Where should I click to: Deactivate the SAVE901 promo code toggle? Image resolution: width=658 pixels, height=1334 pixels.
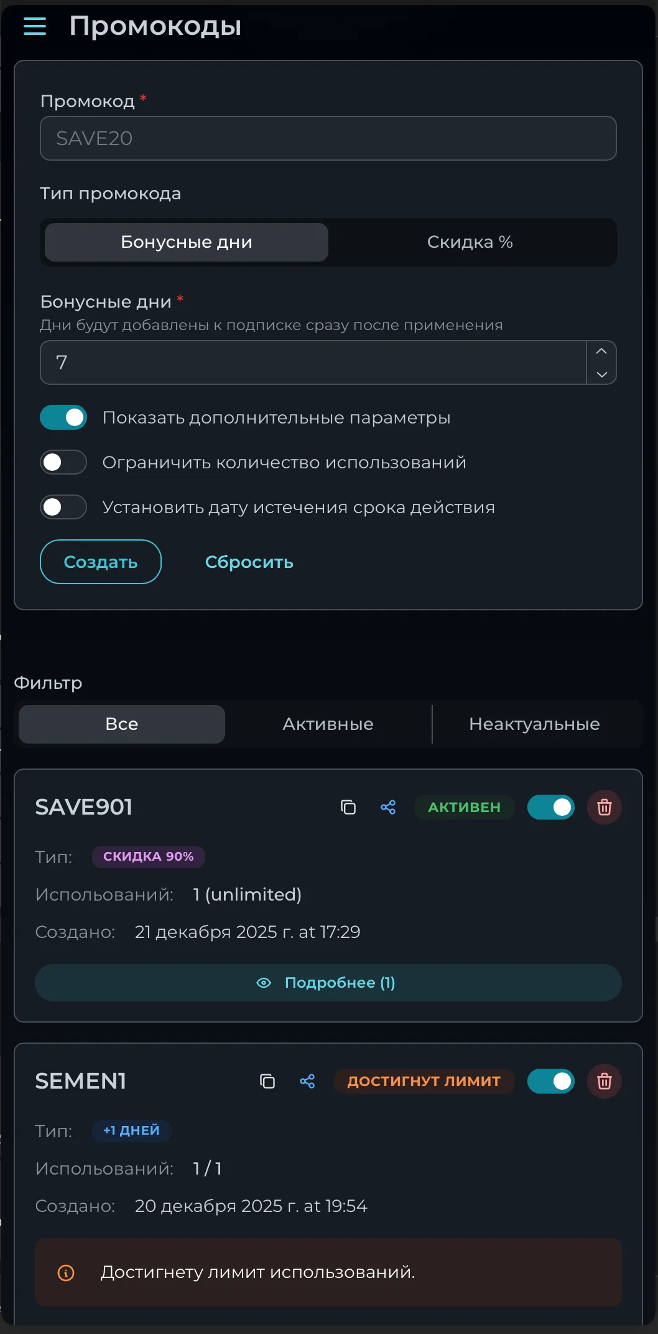[x=551, y=807]
